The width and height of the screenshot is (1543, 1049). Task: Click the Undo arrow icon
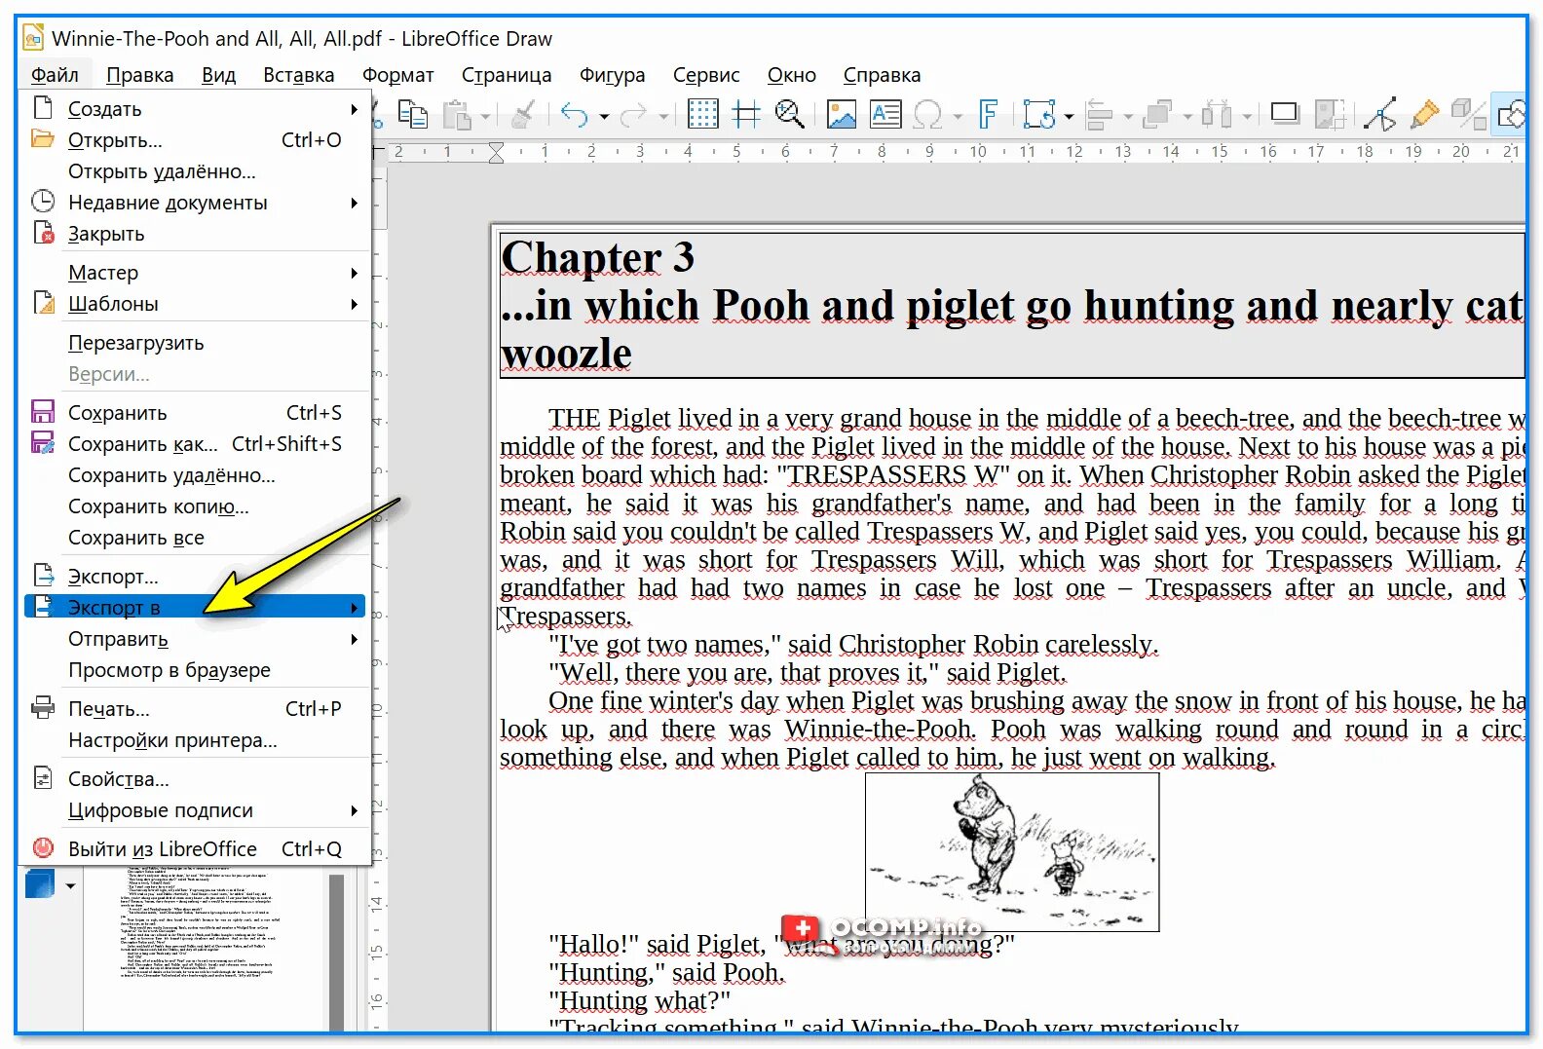point(575,115)
